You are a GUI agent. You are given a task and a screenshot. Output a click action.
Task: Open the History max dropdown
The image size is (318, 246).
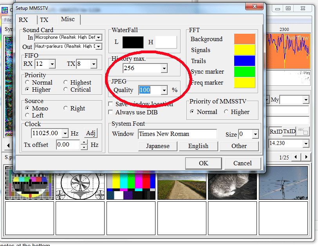click(164, 68)
